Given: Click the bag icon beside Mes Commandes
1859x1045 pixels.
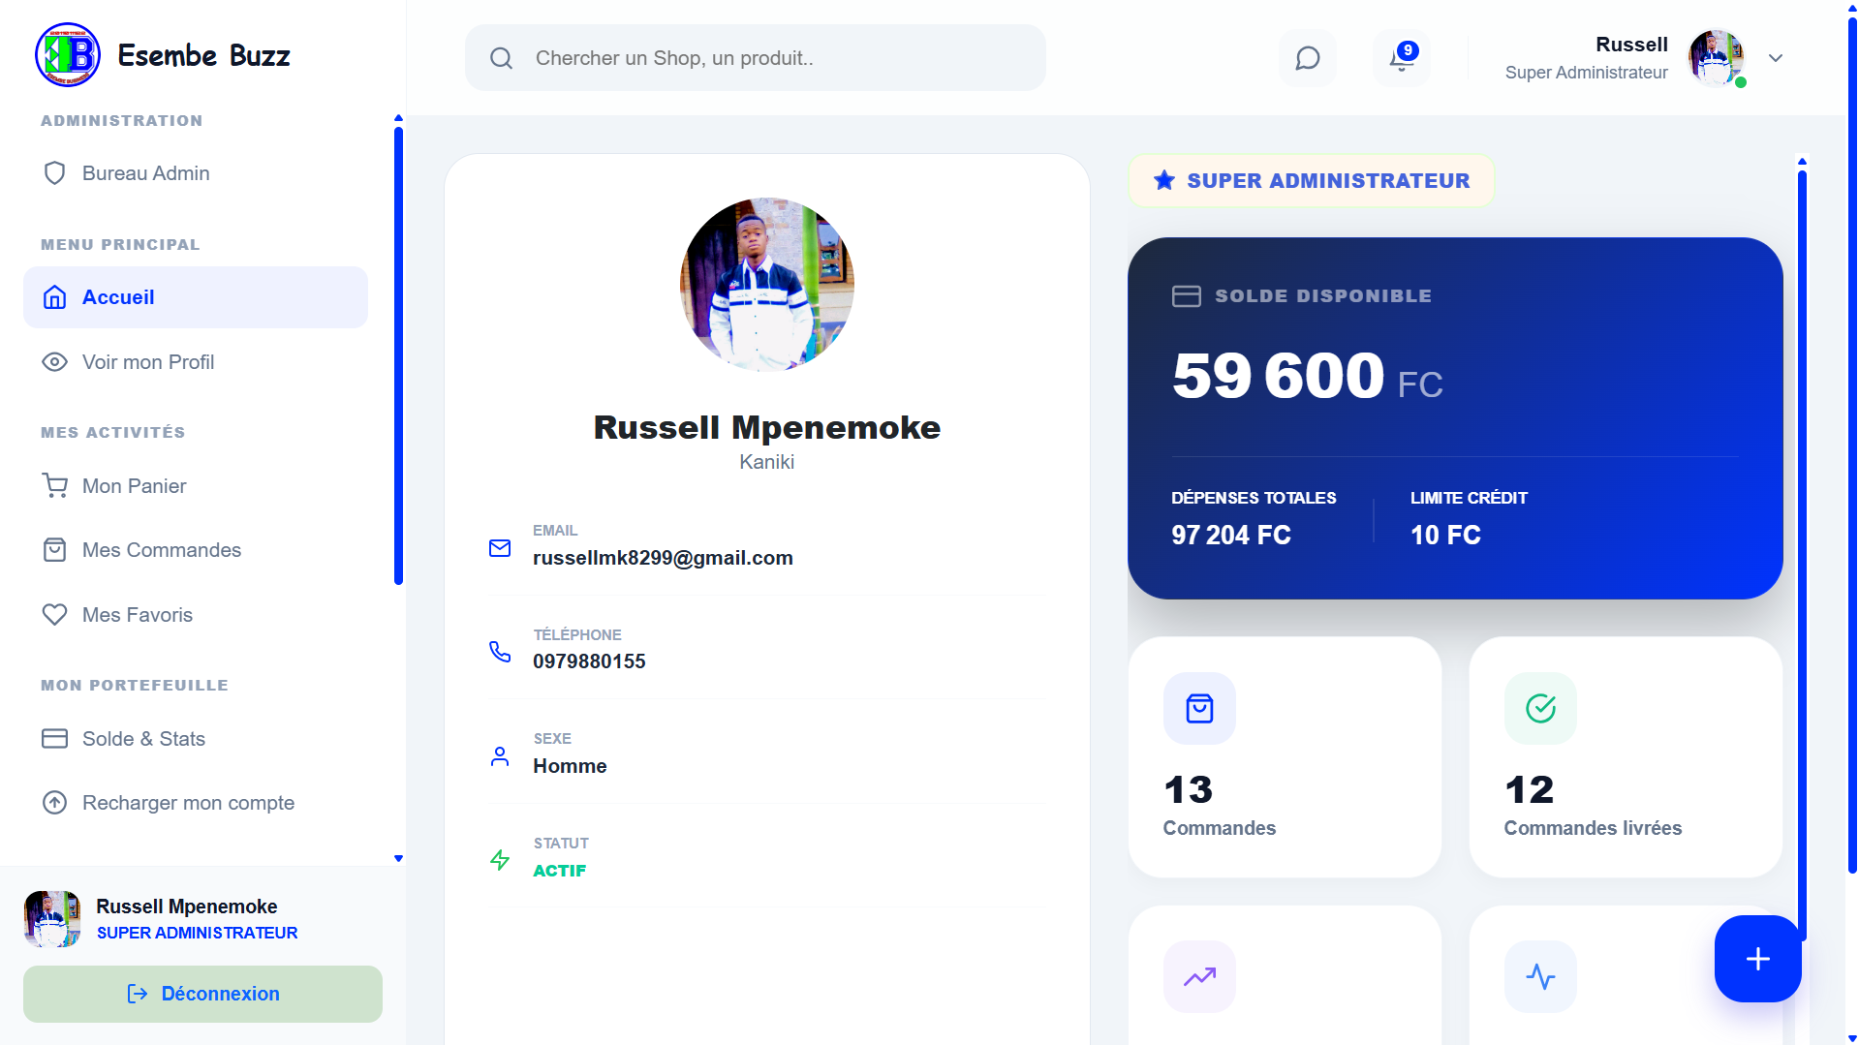Looking at the screenshot, I should coord(55,550).
